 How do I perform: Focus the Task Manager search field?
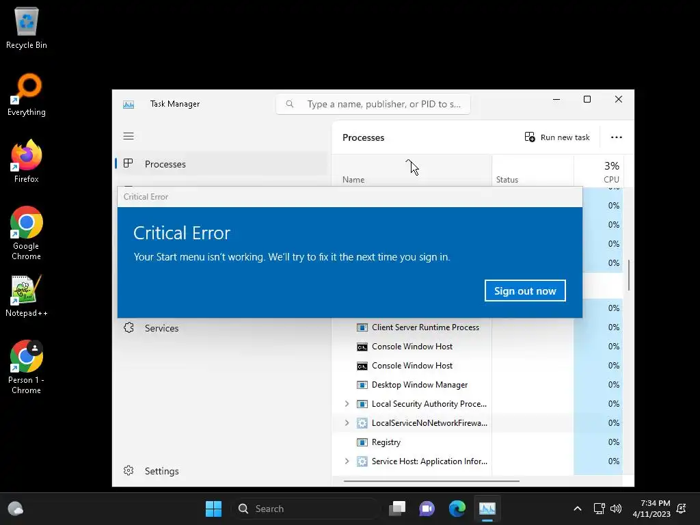pos(373,104)
